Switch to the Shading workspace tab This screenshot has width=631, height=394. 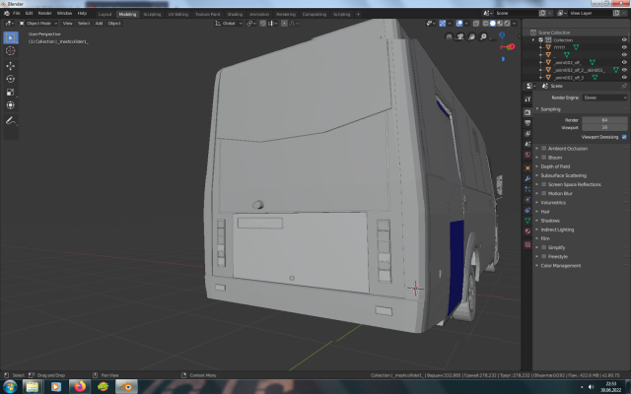click(x=235, y=14)
